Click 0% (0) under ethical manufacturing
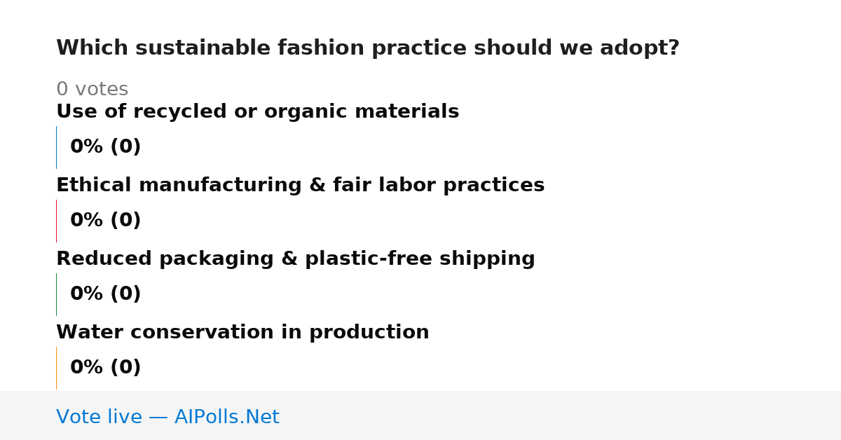 (105, 221)
